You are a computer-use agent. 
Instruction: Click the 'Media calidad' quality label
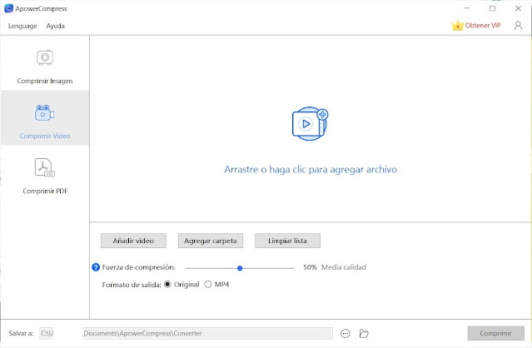344,267
